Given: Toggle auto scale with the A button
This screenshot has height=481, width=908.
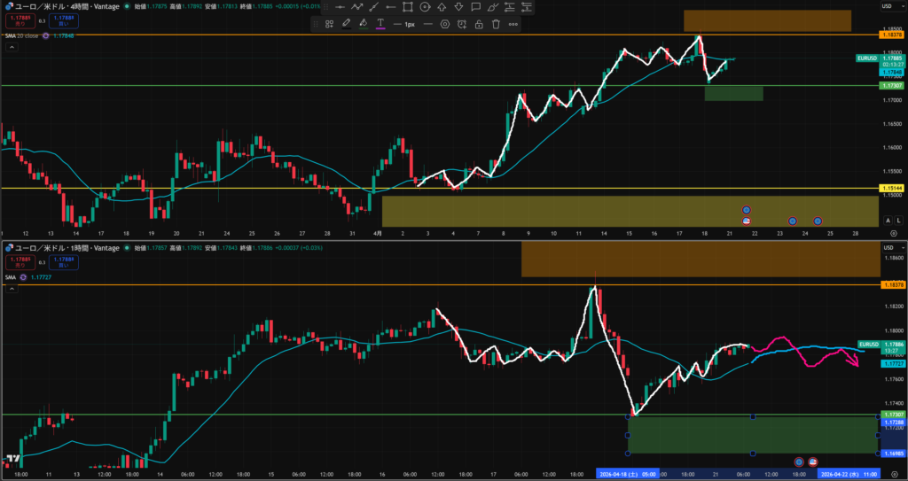Looking at the screenshot, I should point(888,220).
